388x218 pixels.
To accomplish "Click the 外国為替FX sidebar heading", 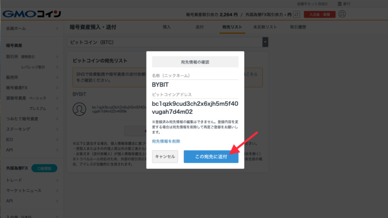I will coord(17,168).
